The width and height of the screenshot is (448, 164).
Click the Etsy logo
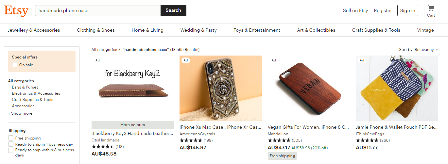coord(16,10)
